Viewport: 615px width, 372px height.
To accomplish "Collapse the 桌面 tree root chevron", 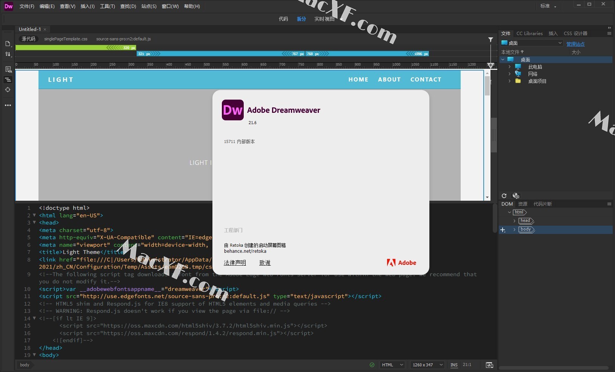I will 503,60.
